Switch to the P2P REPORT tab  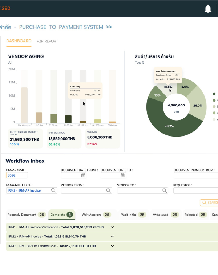coord(47,41)
